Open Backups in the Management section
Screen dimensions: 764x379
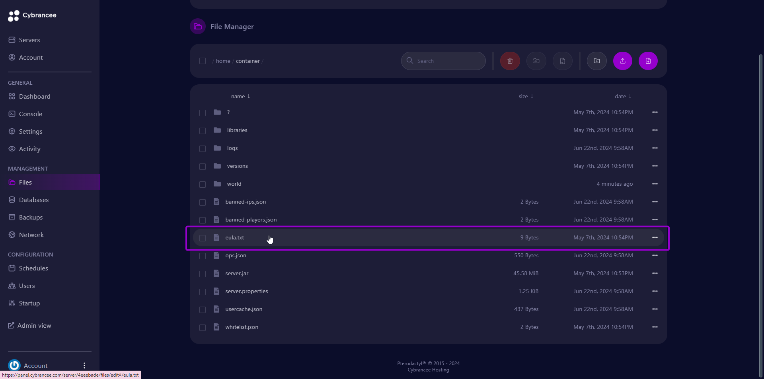coord(31,217)
